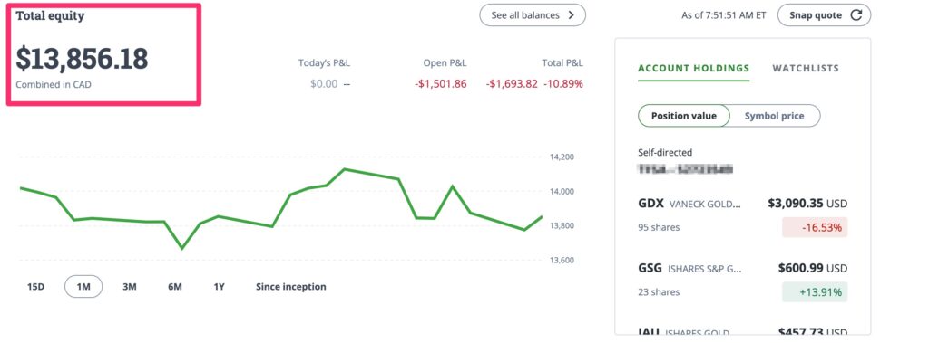Click the Total equity $13,856.18 amount

pos(82,59)
